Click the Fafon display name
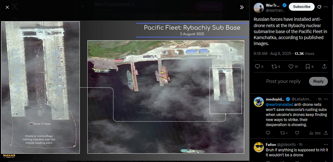 (270, 145)
